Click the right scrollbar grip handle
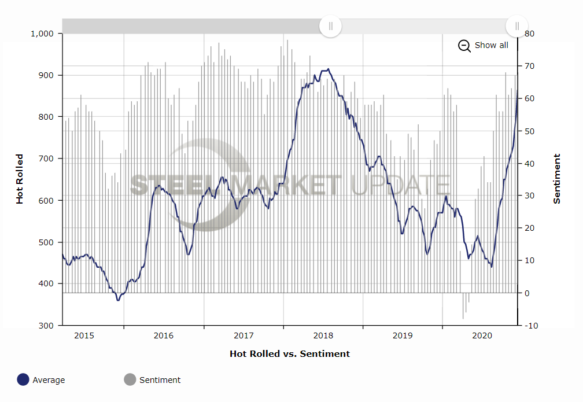Image resolution: width=583 pixels, height=402 pixels. (x=516, y=26)
